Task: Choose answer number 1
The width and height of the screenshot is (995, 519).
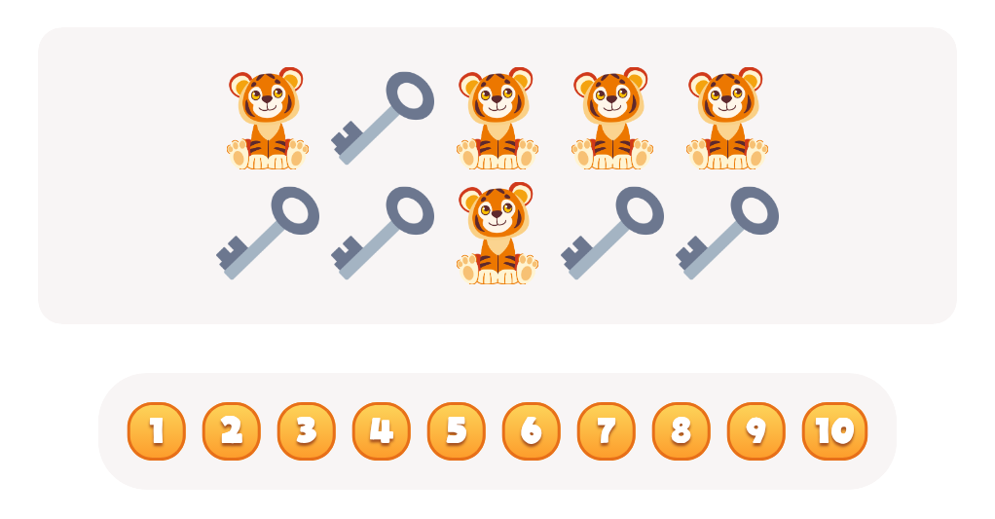Action: pos(157,431)
